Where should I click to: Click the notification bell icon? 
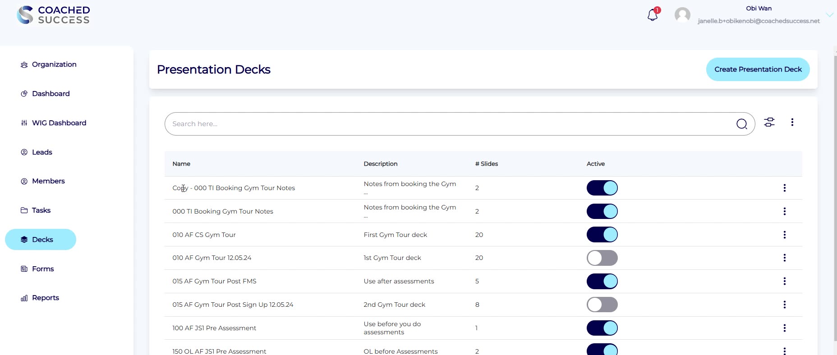click(653, 15)
